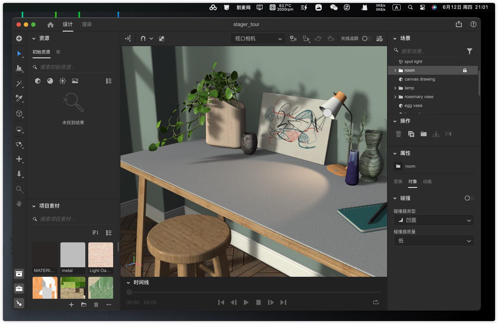498x324 pixels.
Task: Click the timeline scrubber handle
Action: click(x=129, y=292)
